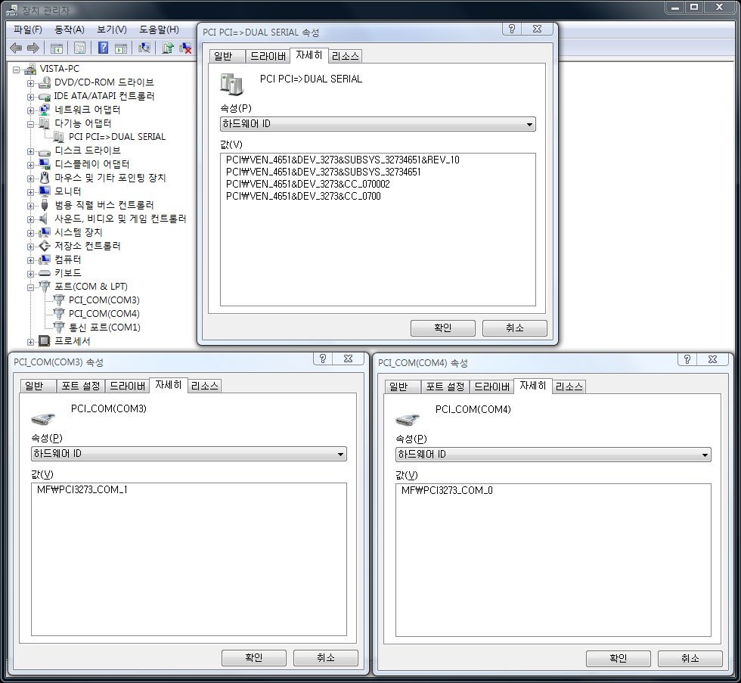Select the 디스플레이 어댑터 icon in tree

45,164
